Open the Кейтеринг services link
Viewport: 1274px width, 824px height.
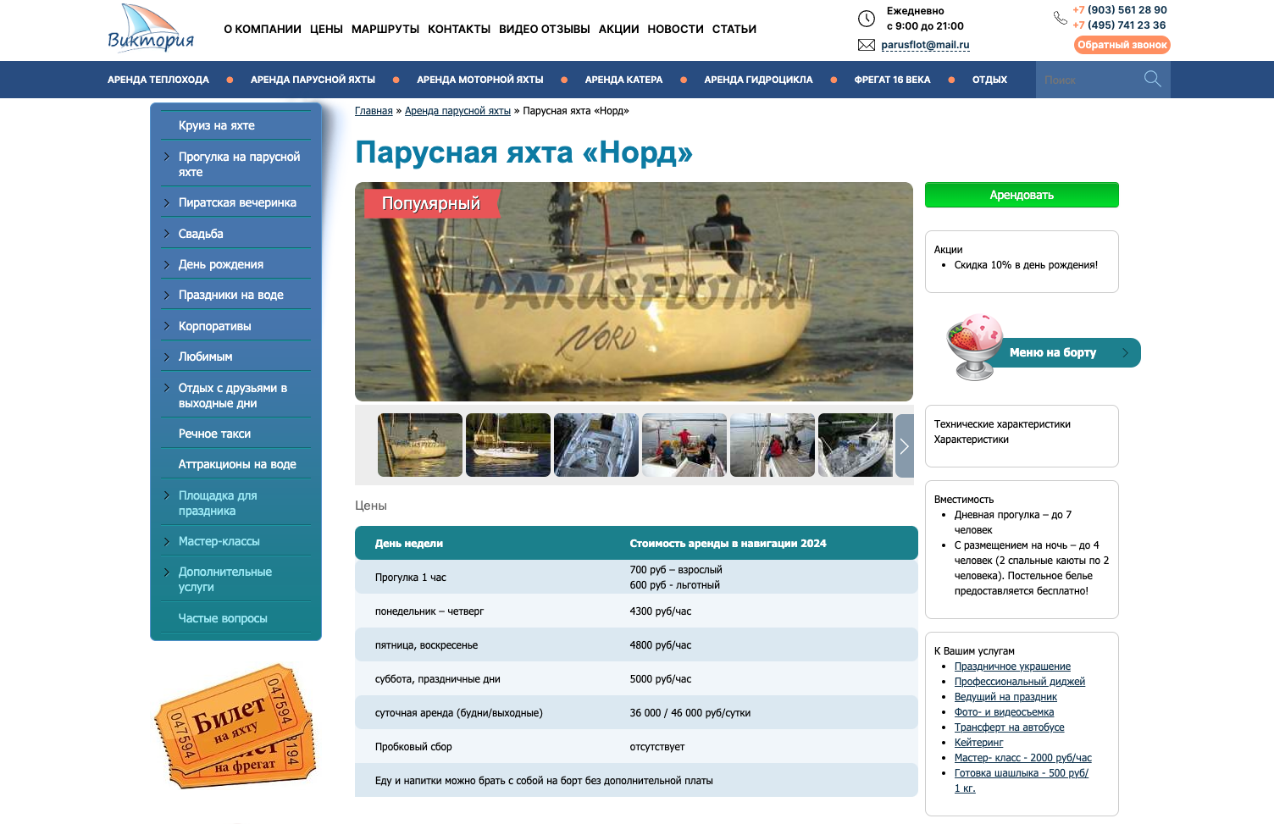pos(978,743)
